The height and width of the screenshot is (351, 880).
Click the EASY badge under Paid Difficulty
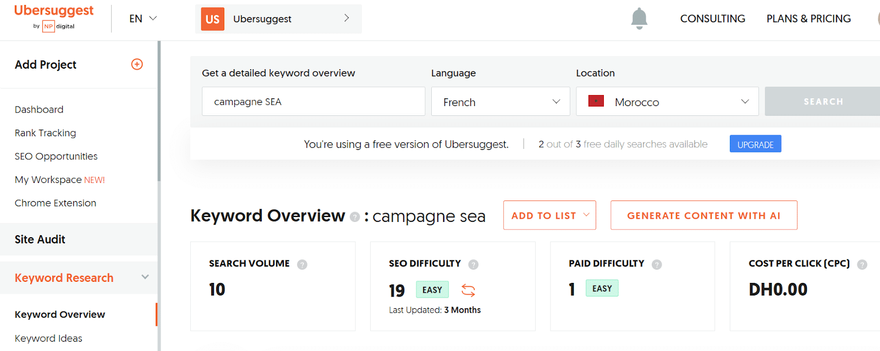click(x=602, y=288)
